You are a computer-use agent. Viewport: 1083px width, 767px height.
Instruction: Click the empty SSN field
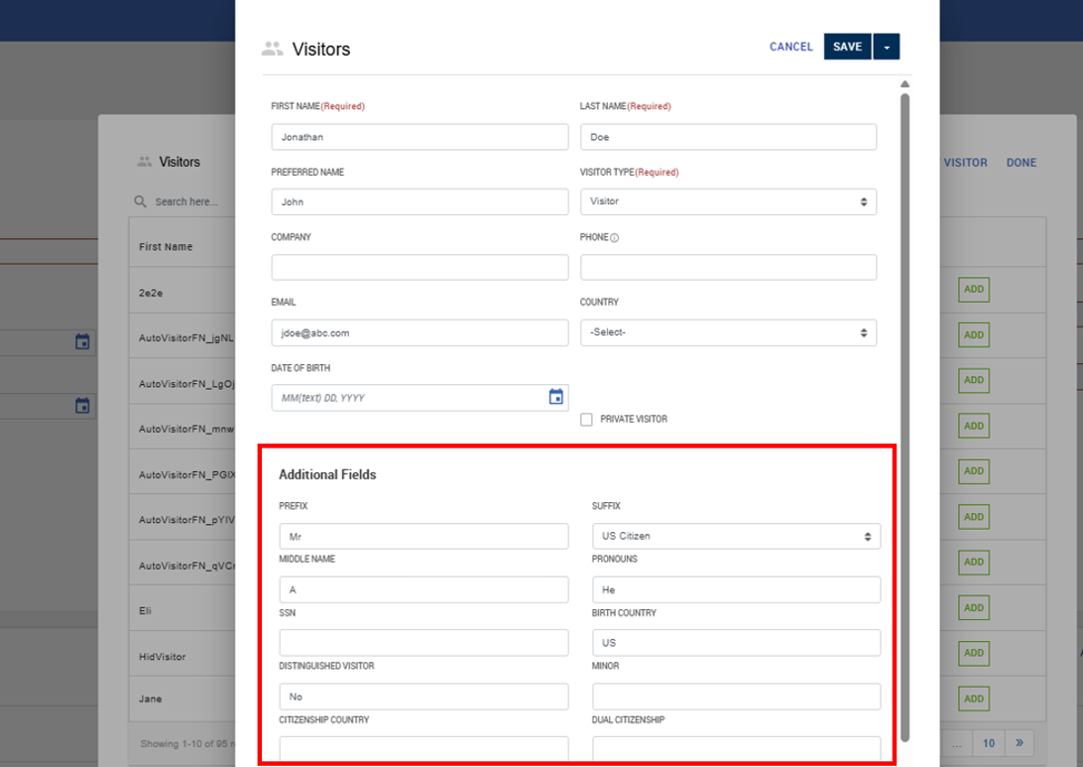point(423,643)
